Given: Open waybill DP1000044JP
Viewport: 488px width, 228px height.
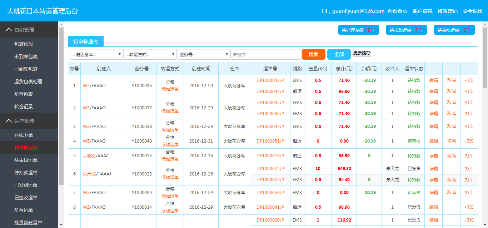Looking at the screenshot, I should [x=270, y=91].
